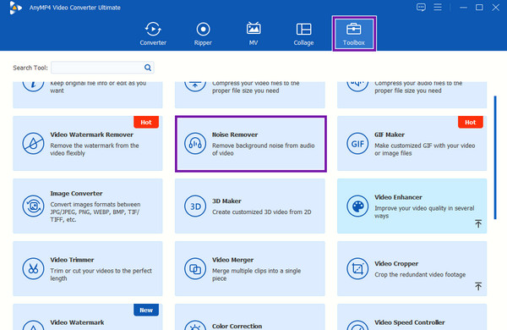Image resolution: width=507 pixels, height=330 pixels.
Task: Open Image Converter title text
Action: coord(76,193)
